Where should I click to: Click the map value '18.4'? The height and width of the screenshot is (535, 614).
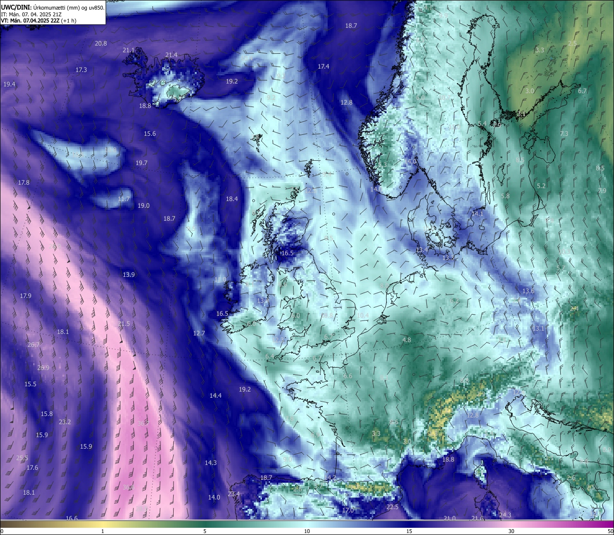(x=232, y=199)
